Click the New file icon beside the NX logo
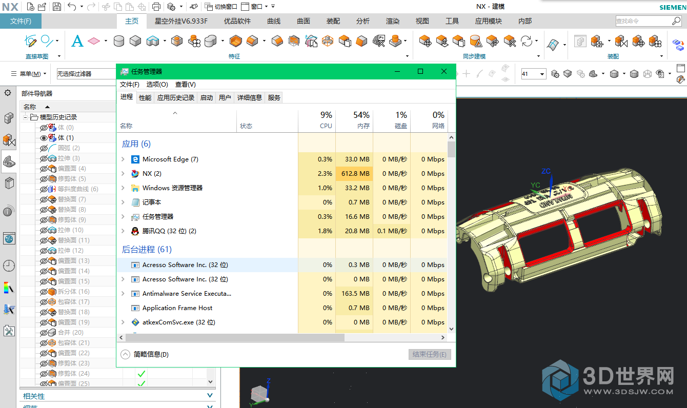687x408 pixels. click(30, 7)
